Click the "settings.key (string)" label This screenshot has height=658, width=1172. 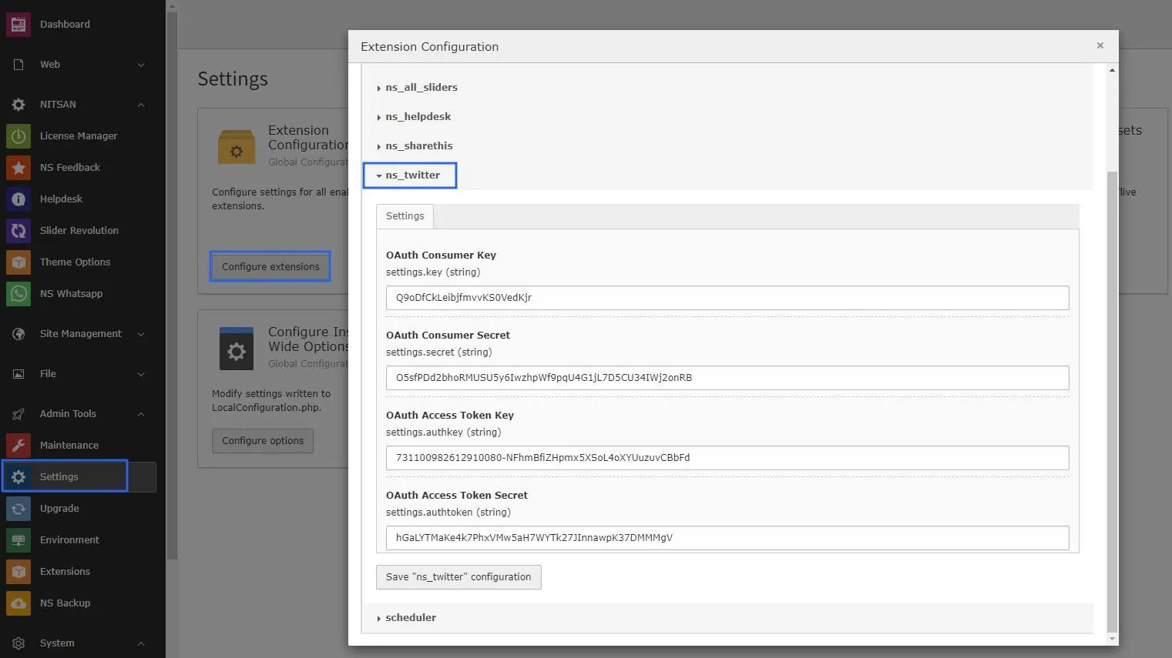[x=433, y=272]
